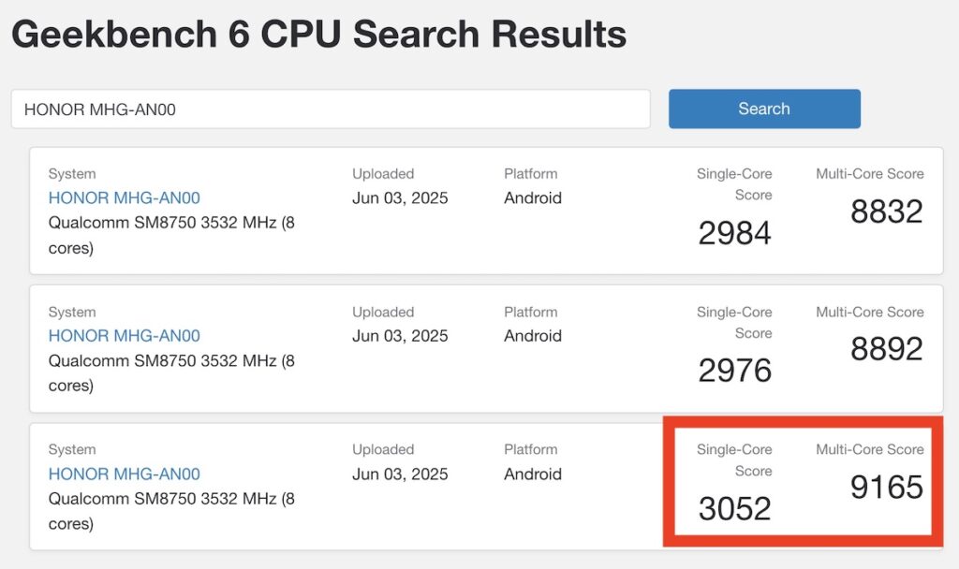Click Android platform value in first result
Image resolution: width=959 pixels, height=569 pixels.
533,198
